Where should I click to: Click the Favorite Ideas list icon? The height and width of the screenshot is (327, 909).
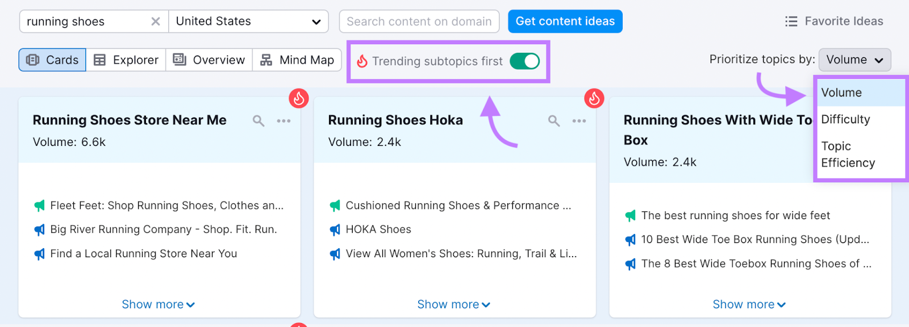[x=791, y=22]
